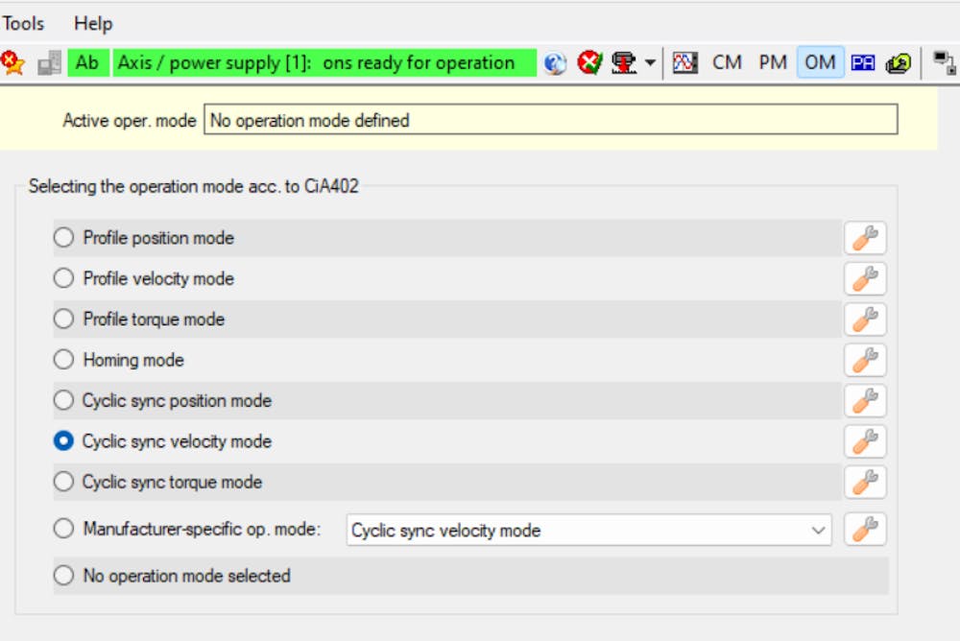Enable Homing mode
Screen dimensions: 960x641
pyautogui.click(x=63, y=360)
